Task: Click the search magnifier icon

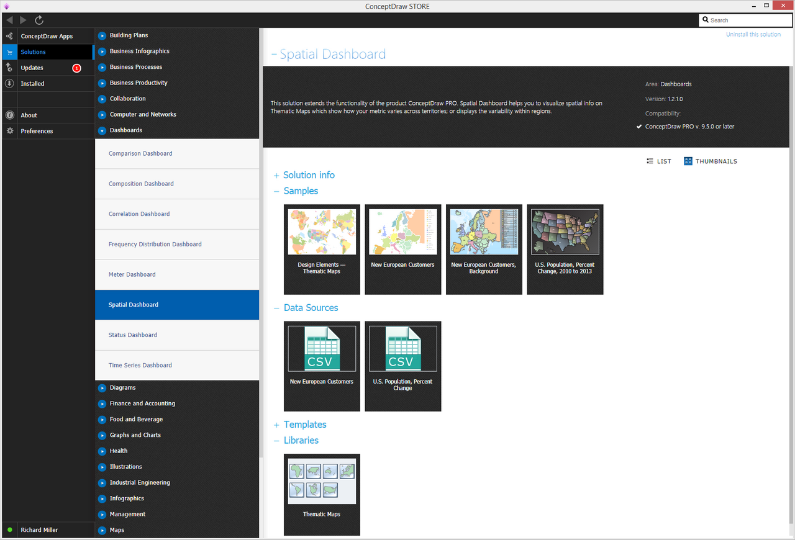Action: [x=706, y=20]
